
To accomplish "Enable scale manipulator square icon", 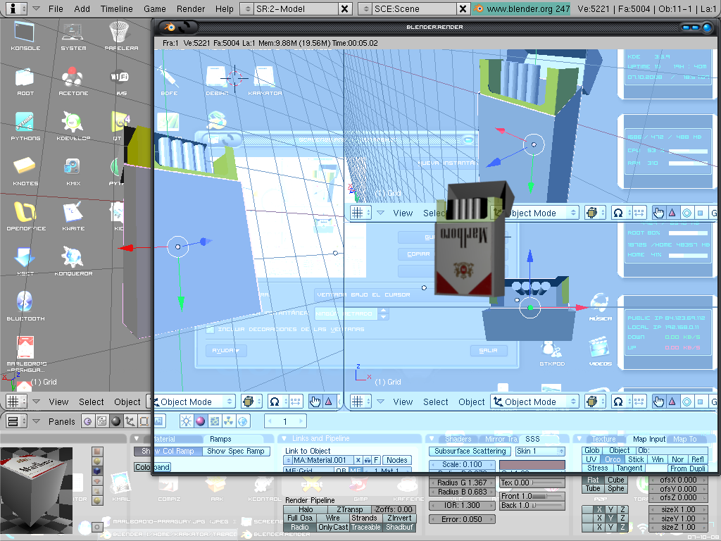I will (701, 402).
